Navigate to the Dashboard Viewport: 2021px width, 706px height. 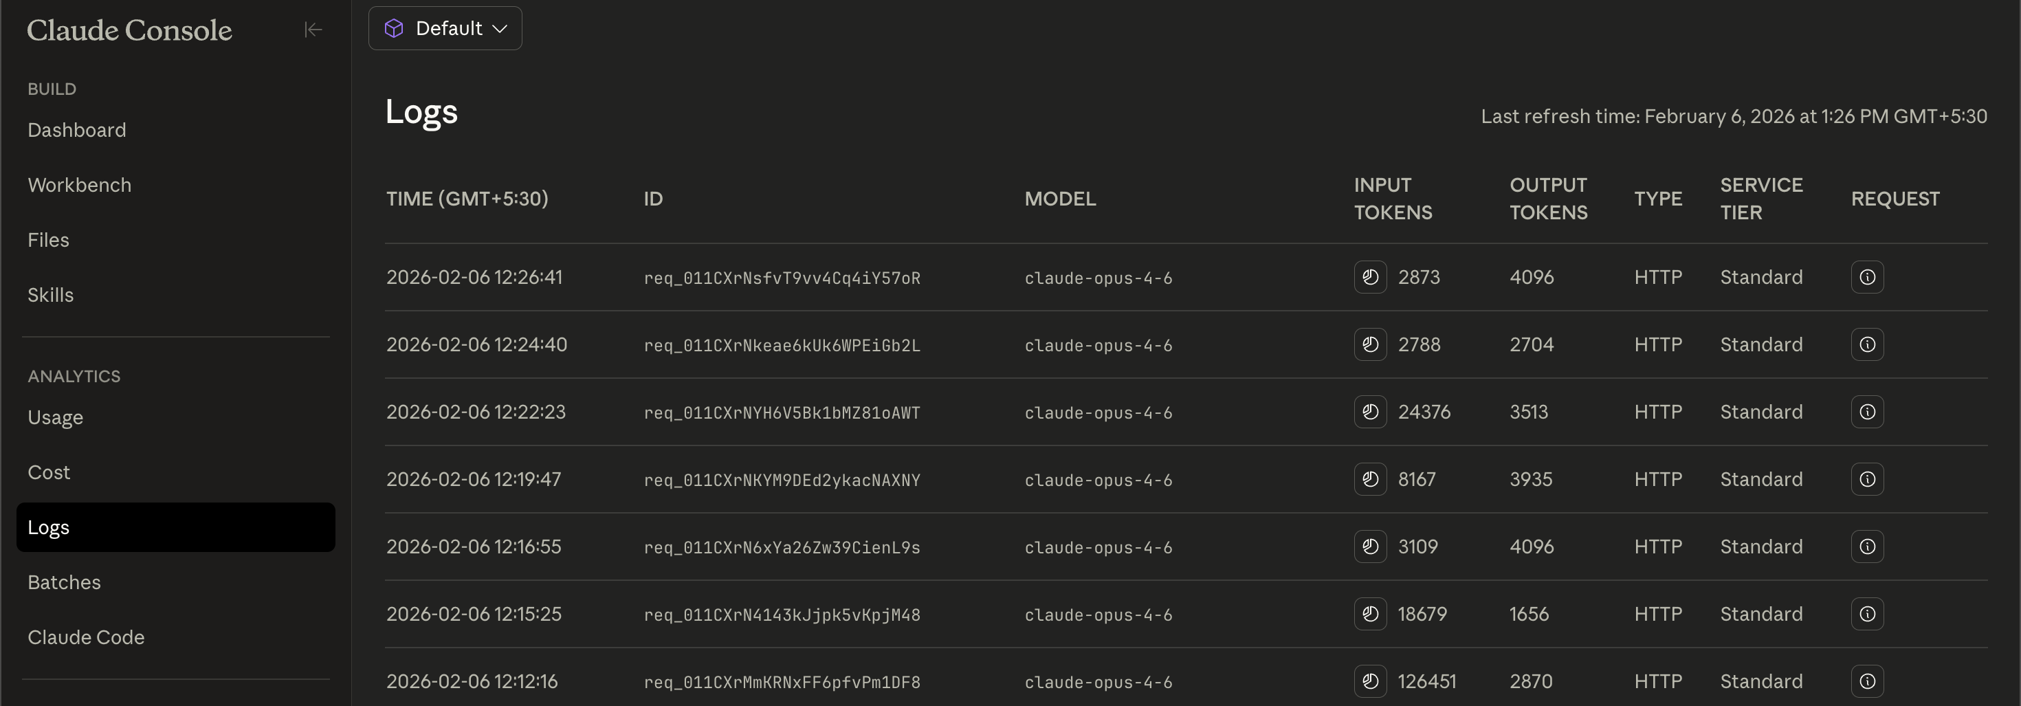click(77, 129)
